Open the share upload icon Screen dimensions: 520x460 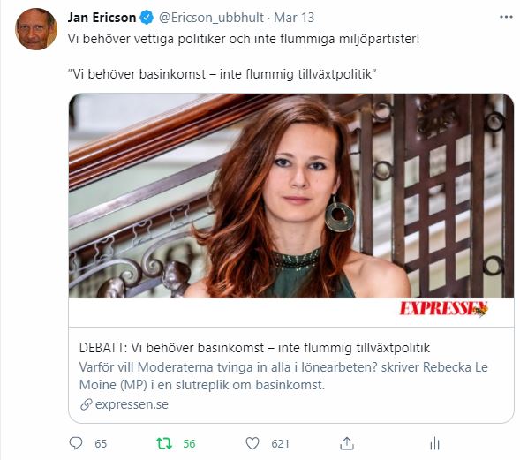point(347,443)
